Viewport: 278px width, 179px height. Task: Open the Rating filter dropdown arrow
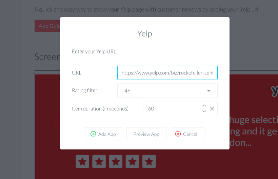click(209, 91)
